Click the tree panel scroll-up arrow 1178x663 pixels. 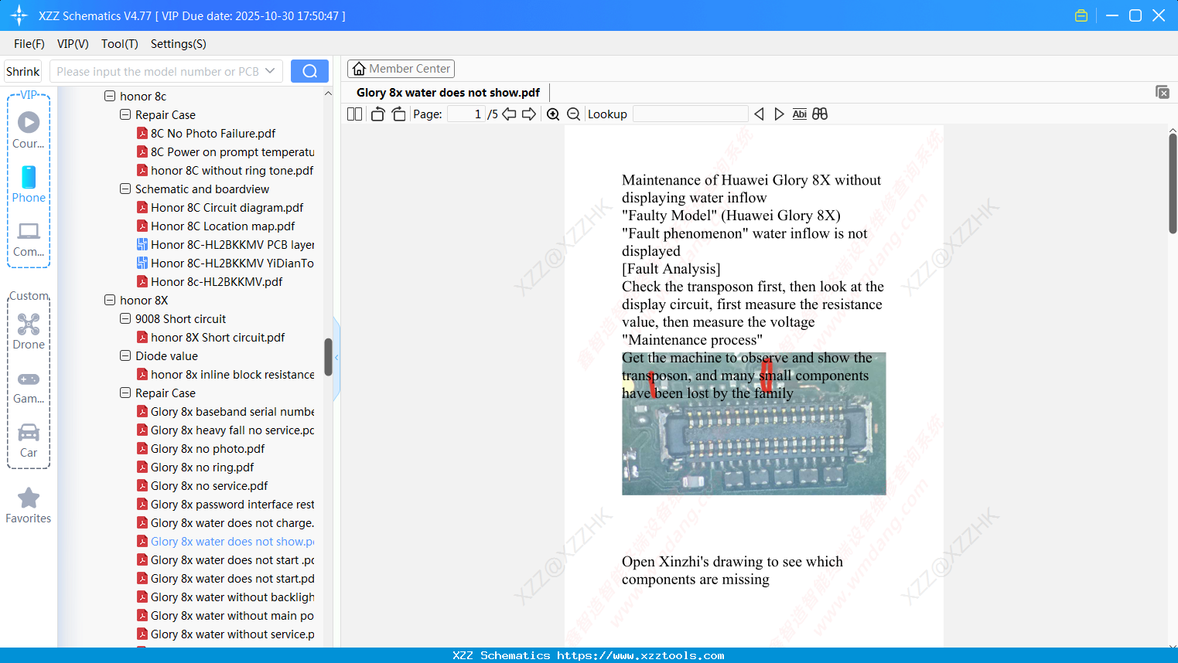328,93
